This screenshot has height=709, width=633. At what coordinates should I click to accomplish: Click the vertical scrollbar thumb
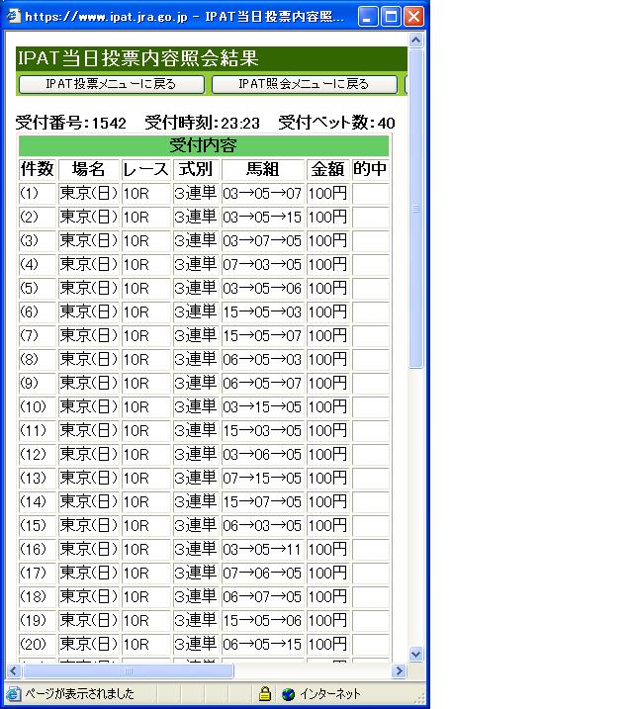click(416, 209)
